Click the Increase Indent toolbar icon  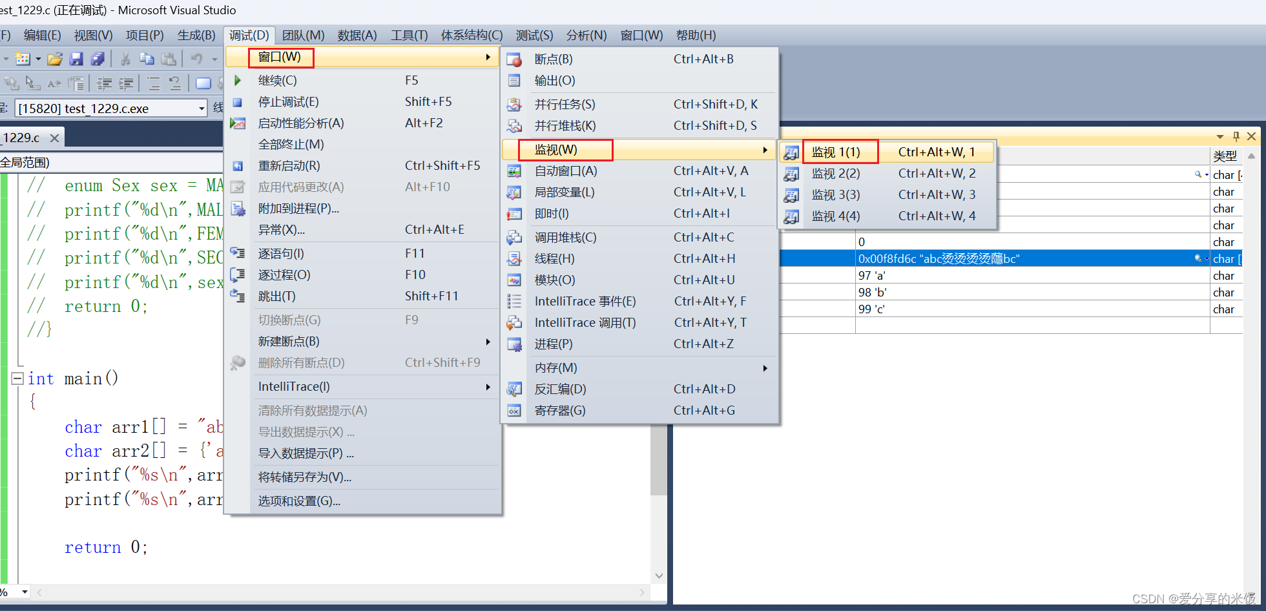(x=126, y=83)
